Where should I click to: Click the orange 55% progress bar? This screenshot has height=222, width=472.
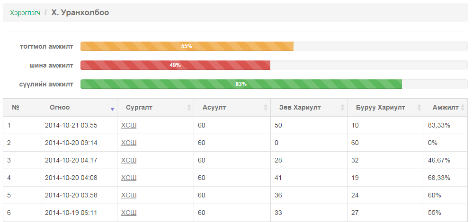187,46
